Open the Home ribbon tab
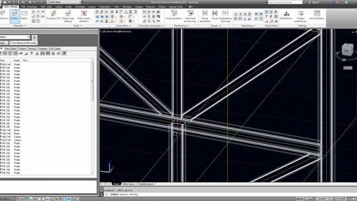 coord(59,7)
